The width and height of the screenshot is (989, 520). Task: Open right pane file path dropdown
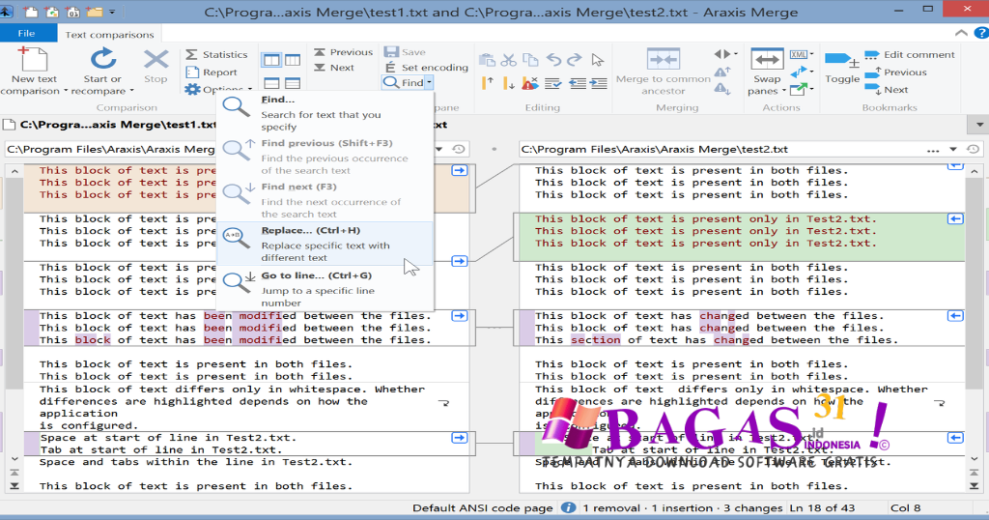(x=953, y=150)
